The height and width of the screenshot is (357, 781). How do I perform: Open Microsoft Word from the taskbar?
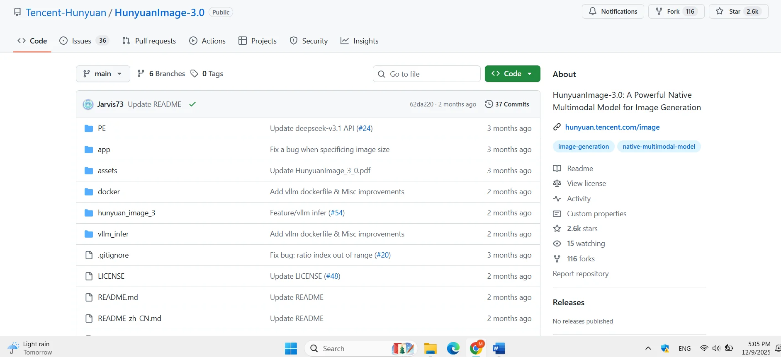point(498,349)
